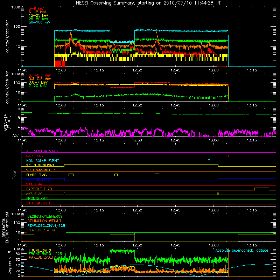Select the BAD_PACKETS flag label

tap(38, 203)
